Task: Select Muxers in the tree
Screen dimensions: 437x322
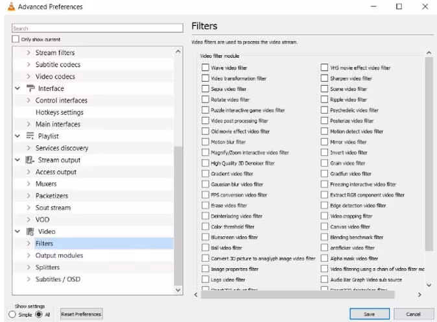Action: (46, 184)
